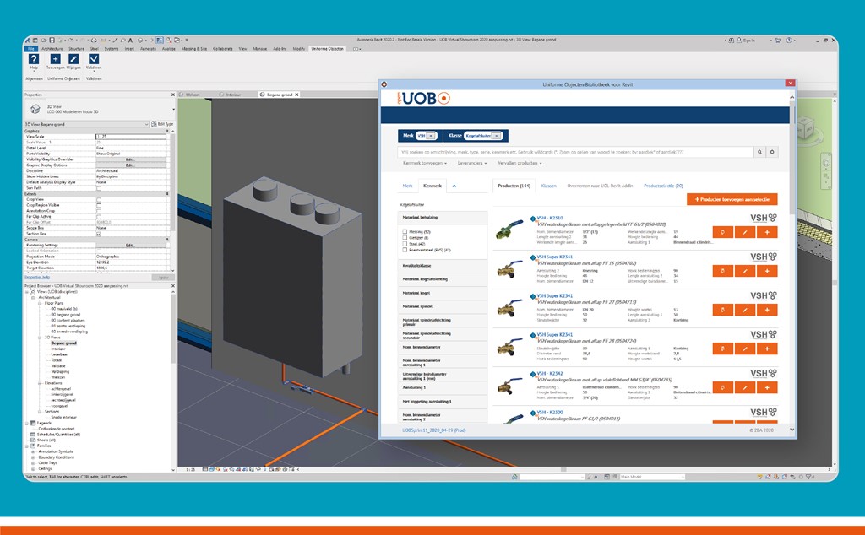This screenshot has width=865, height=535.
Task: Remove the VSH filter chip from Merk
Action: point(431,136)
